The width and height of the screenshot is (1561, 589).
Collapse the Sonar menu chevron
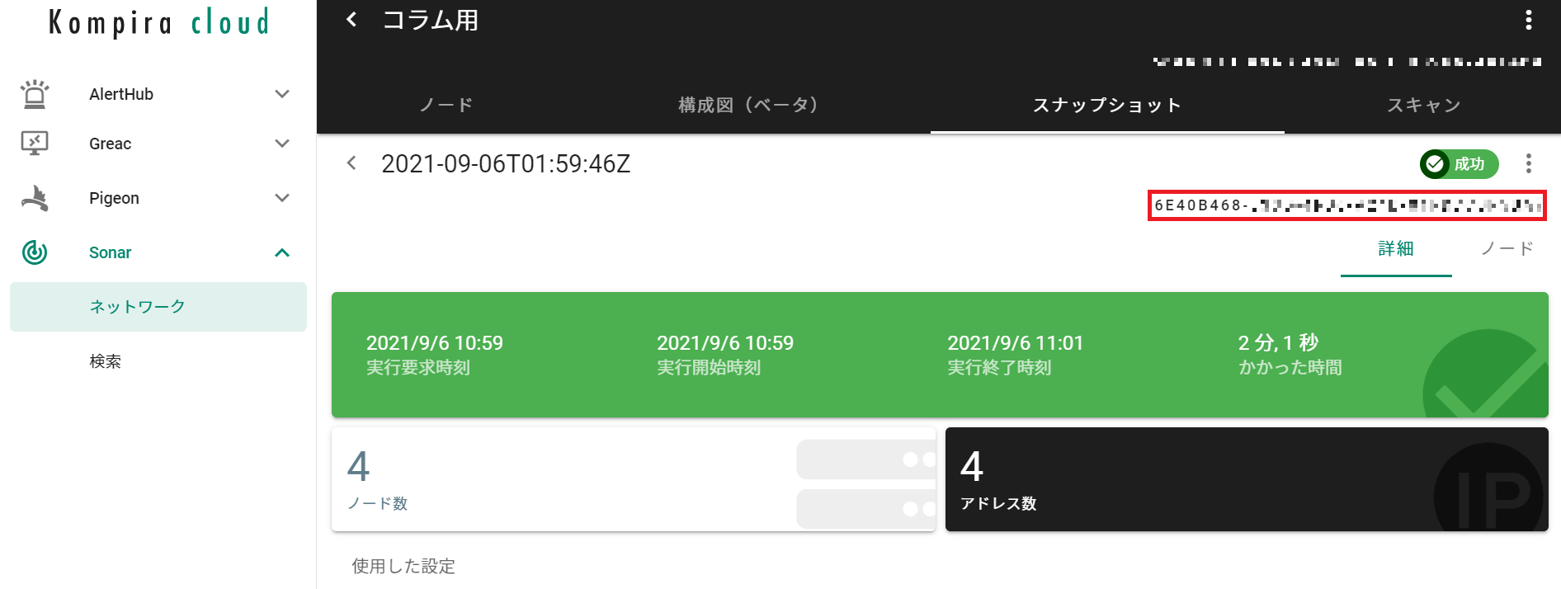coord(282,252)
